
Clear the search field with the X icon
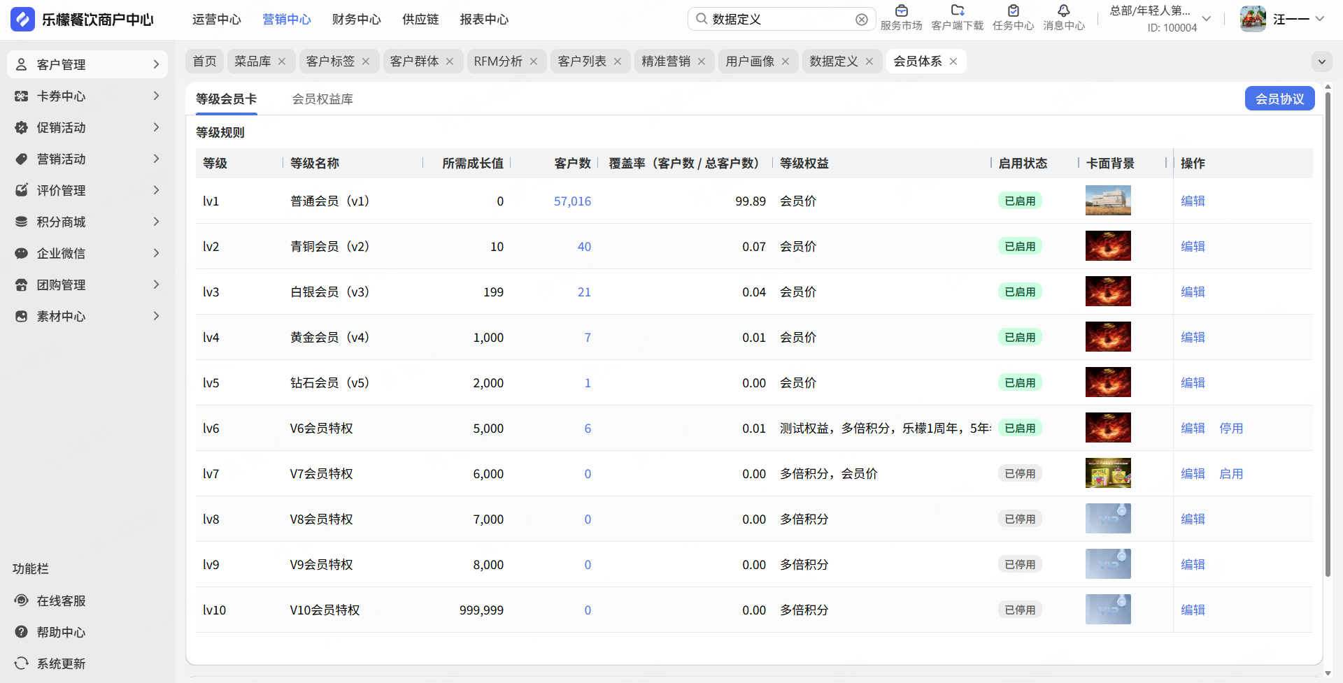[862, 20]
